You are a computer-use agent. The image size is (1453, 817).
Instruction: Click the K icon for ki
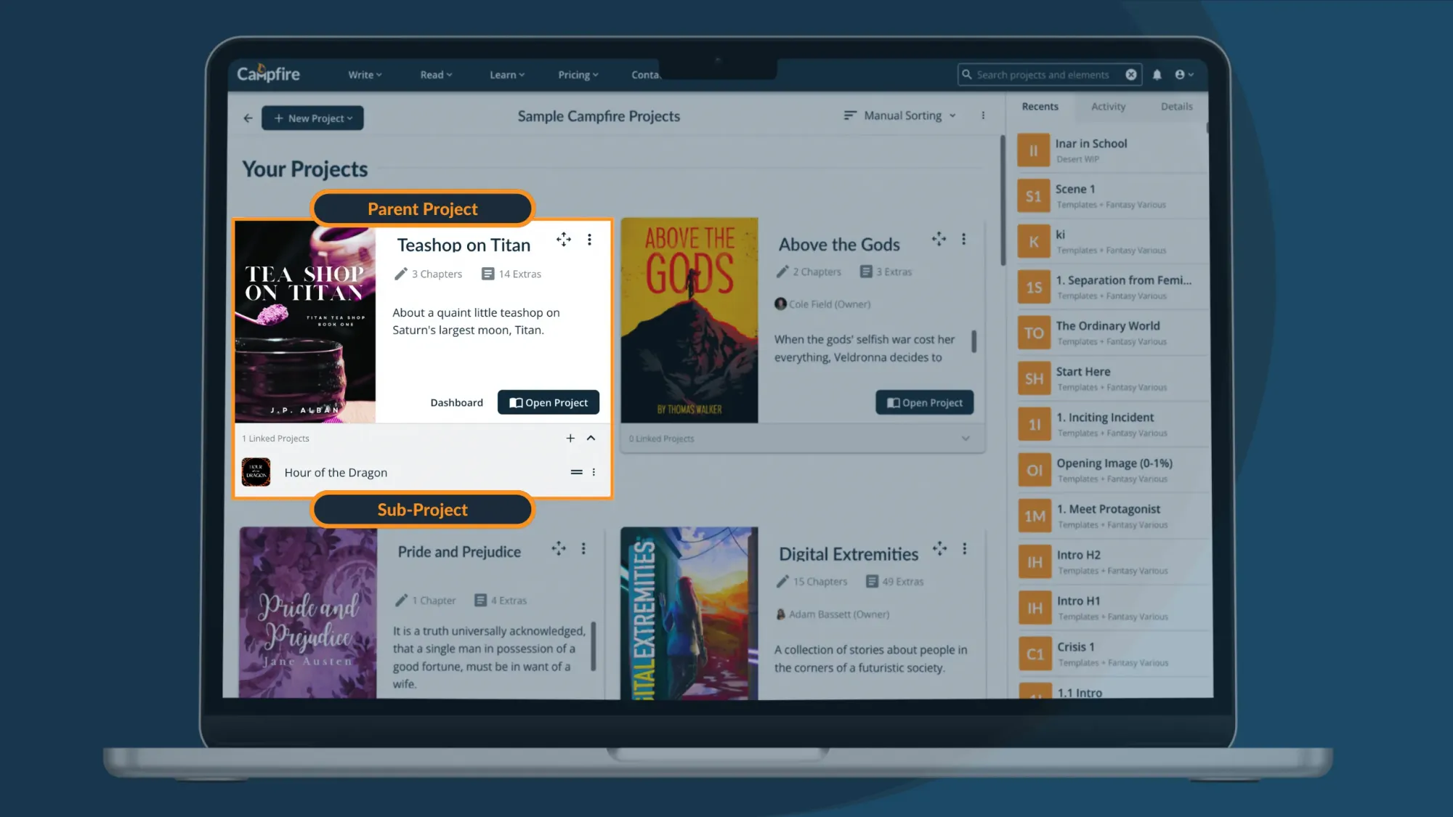(x=1033, y=242)
